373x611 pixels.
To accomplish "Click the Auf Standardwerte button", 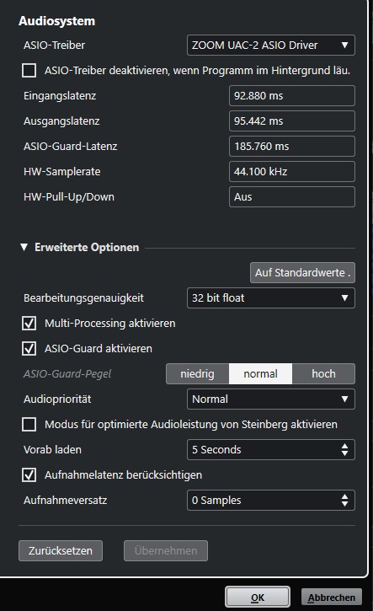I will (x=302, y=273).
